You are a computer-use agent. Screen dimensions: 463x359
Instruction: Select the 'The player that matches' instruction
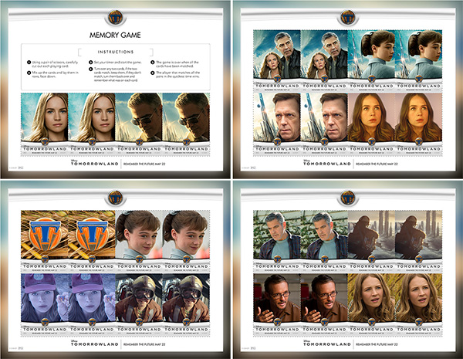pos(177,74)
